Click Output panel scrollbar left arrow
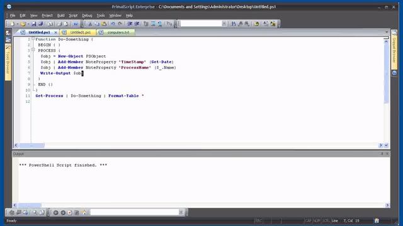This screenshot has height=226, width=403. pos(14,205)
